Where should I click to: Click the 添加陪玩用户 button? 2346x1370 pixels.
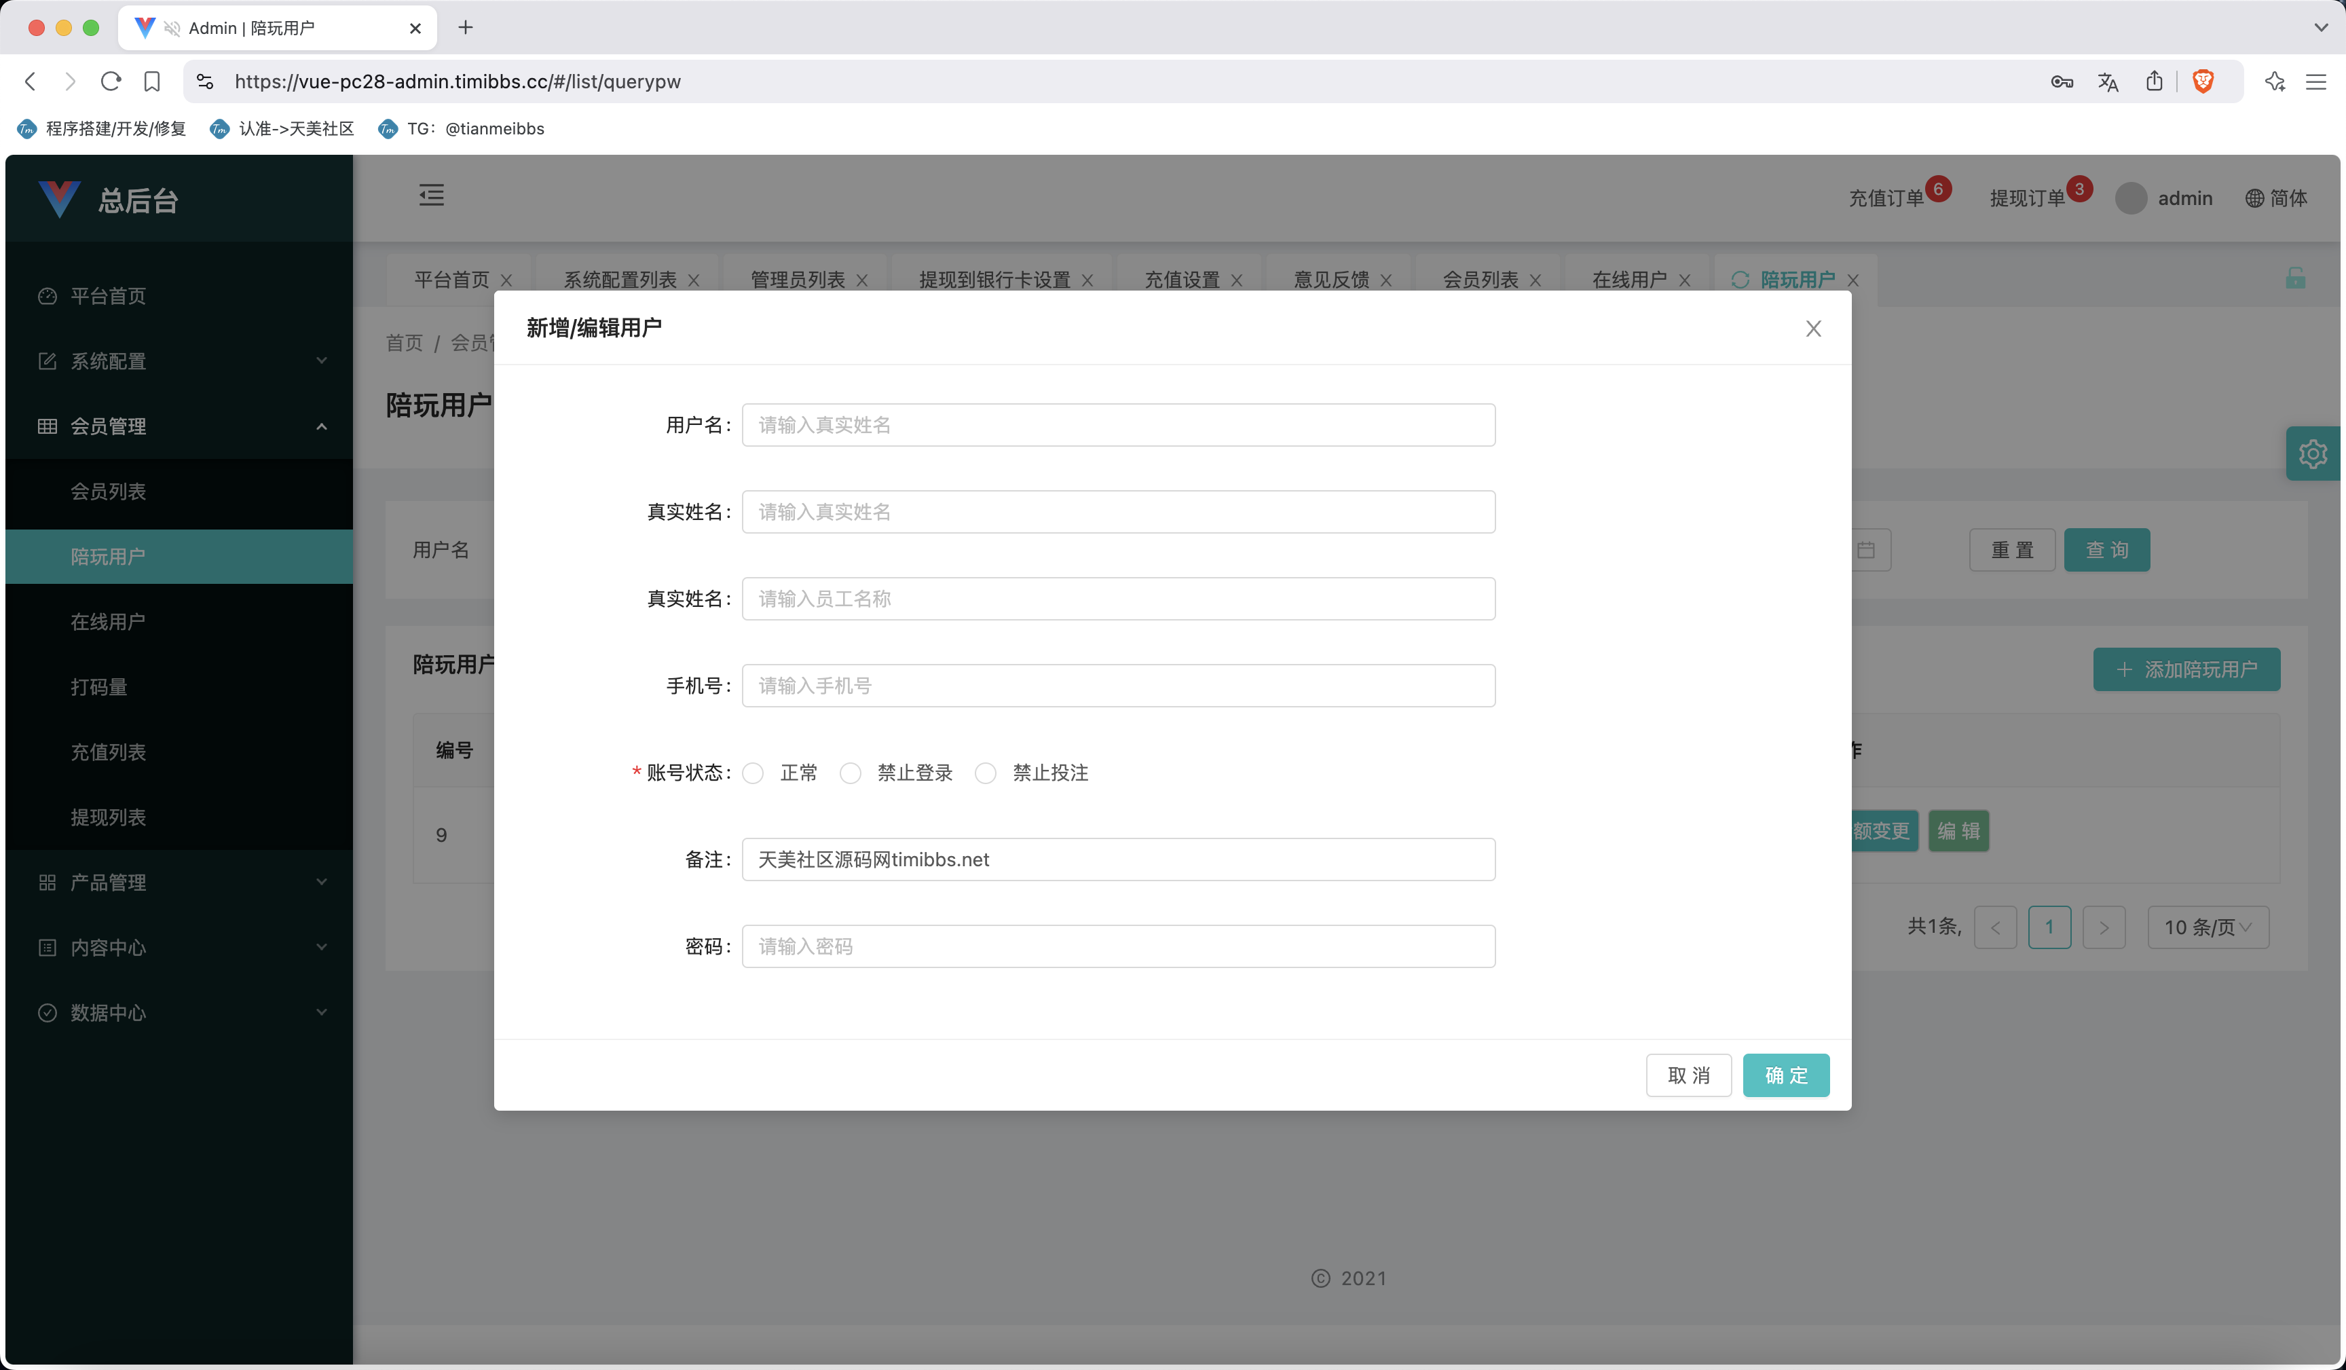pos(2186,669)
